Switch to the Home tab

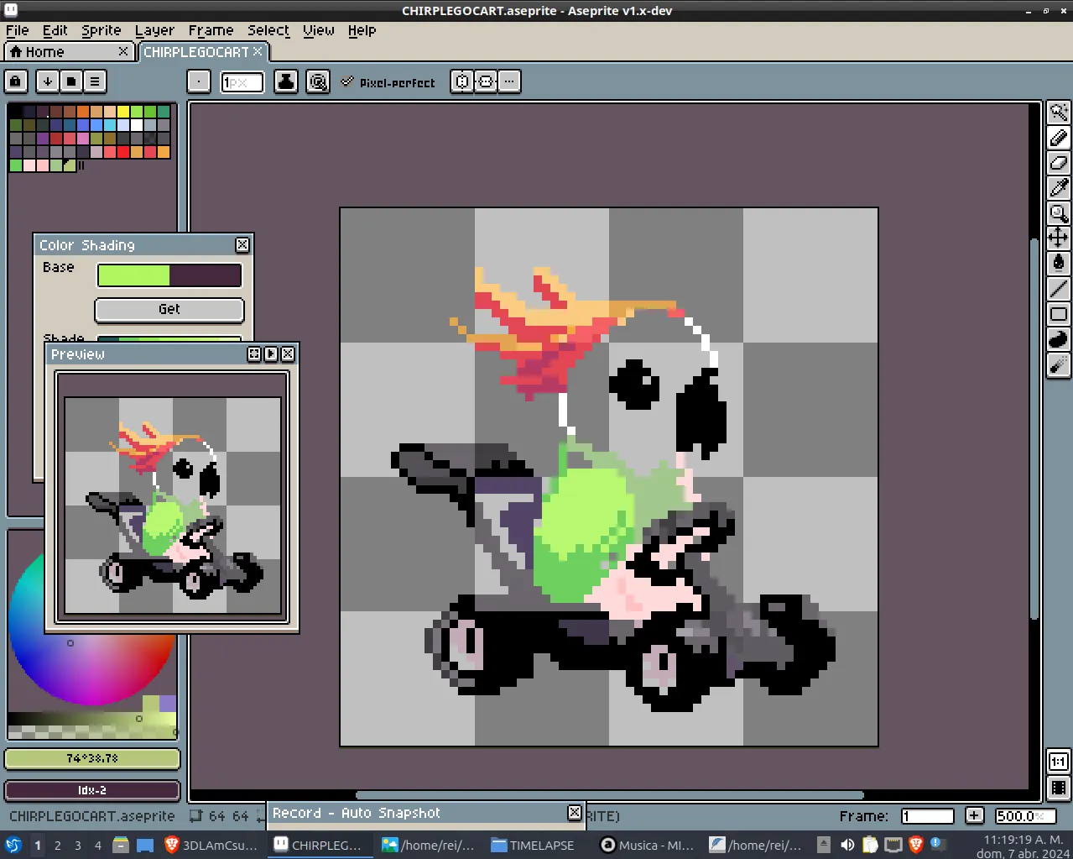pos(70,52)
